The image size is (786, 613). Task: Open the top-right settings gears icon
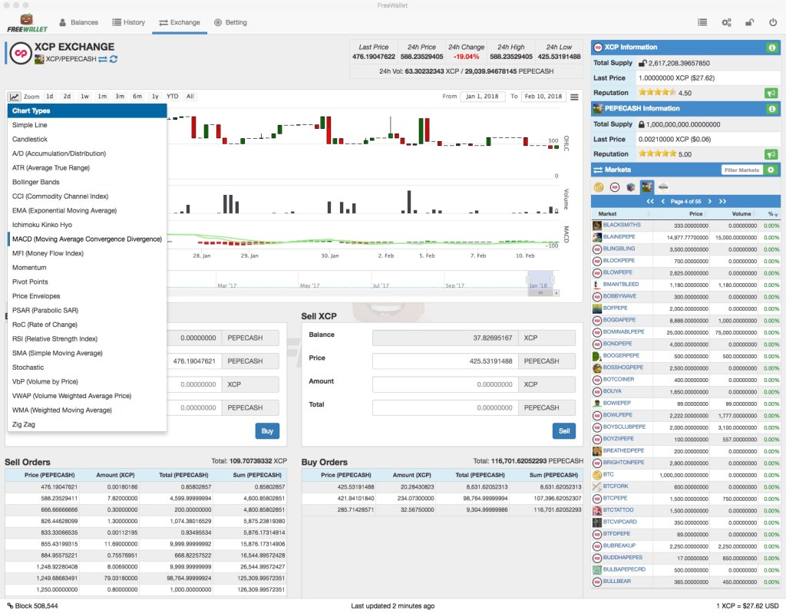coord(726,23)
